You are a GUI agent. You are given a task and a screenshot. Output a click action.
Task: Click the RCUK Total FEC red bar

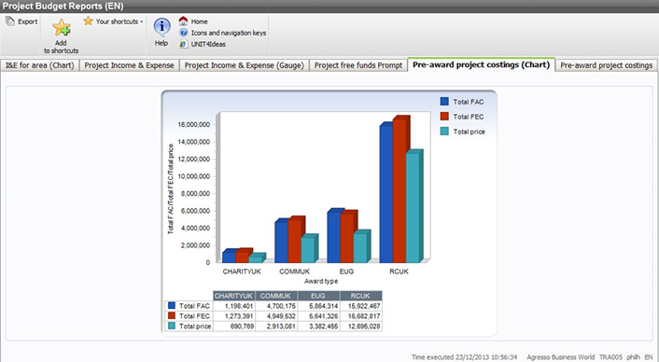tap(400, 189)
